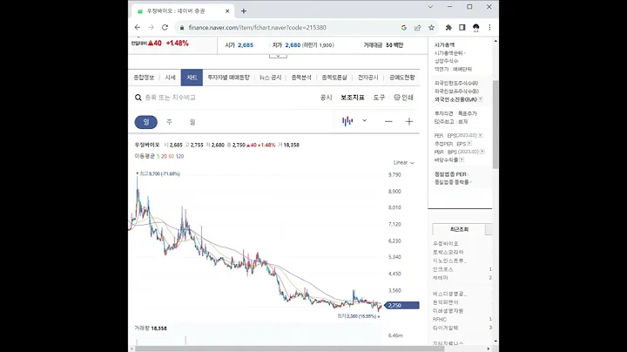Image resolution: width=627 pixels, height=352 pixels.
Task: Open 인크로스 in recent list
Action: click(442, 269)
